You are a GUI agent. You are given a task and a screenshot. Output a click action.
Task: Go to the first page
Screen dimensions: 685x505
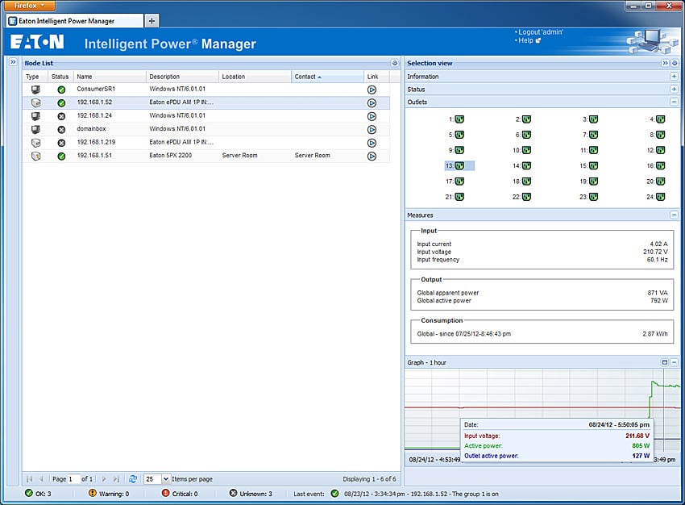click(29, 478)
